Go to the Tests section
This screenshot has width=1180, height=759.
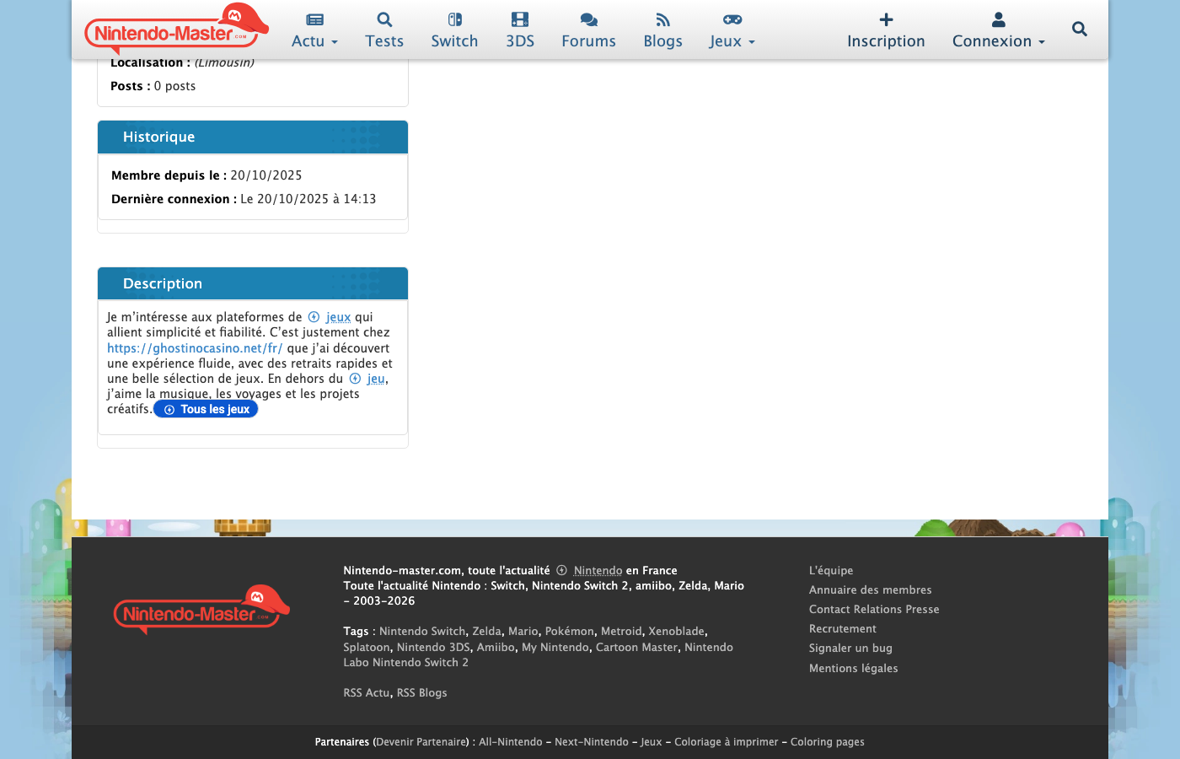(x=384, y=41)
